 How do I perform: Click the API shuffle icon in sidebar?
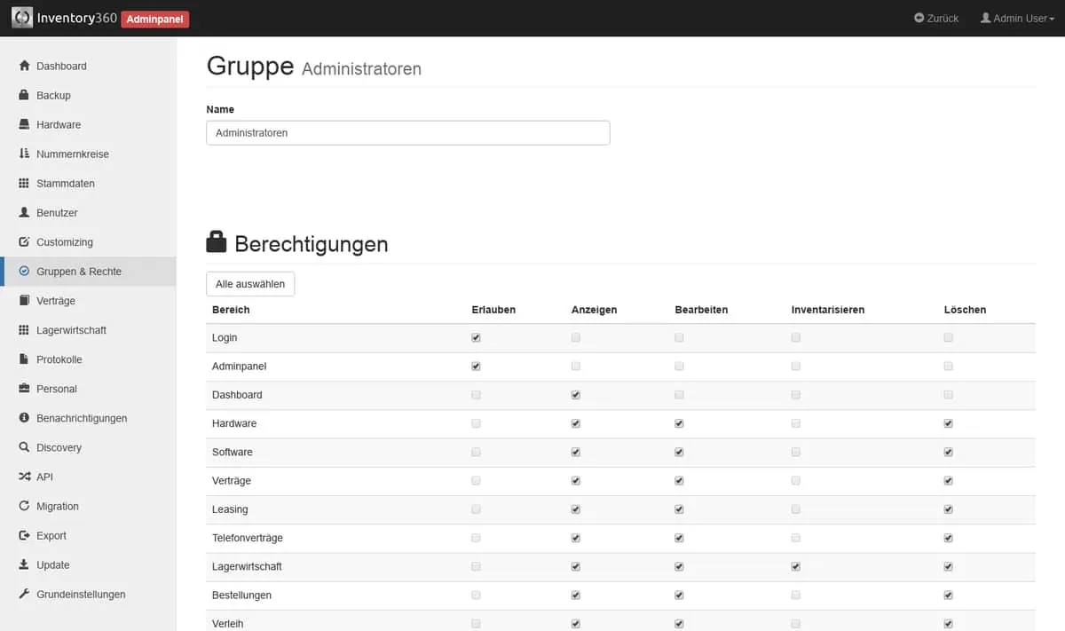click(25, 477)
